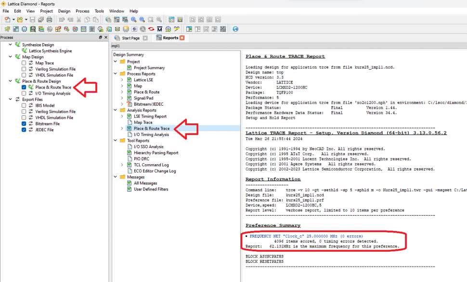The image size is (467, 282).
Task: Collapse the Tool Reports folder
Action: coord(116,141)
